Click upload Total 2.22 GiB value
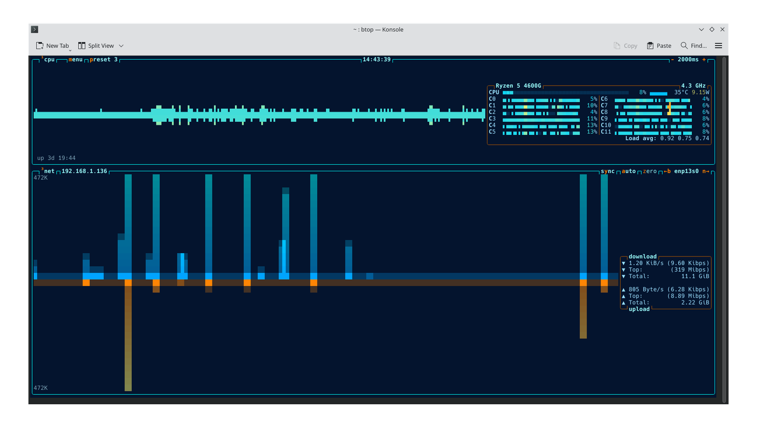 695,303
